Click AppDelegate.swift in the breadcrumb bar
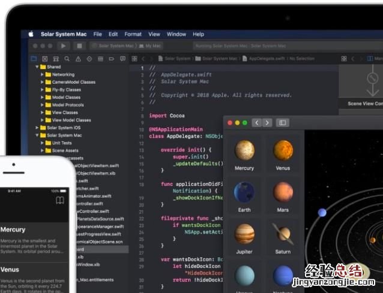 [265, 59]
